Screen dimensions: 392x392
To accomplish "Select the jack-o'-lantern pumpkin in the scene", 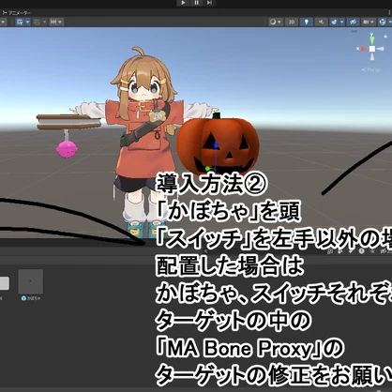I will (x=218, y=144).
